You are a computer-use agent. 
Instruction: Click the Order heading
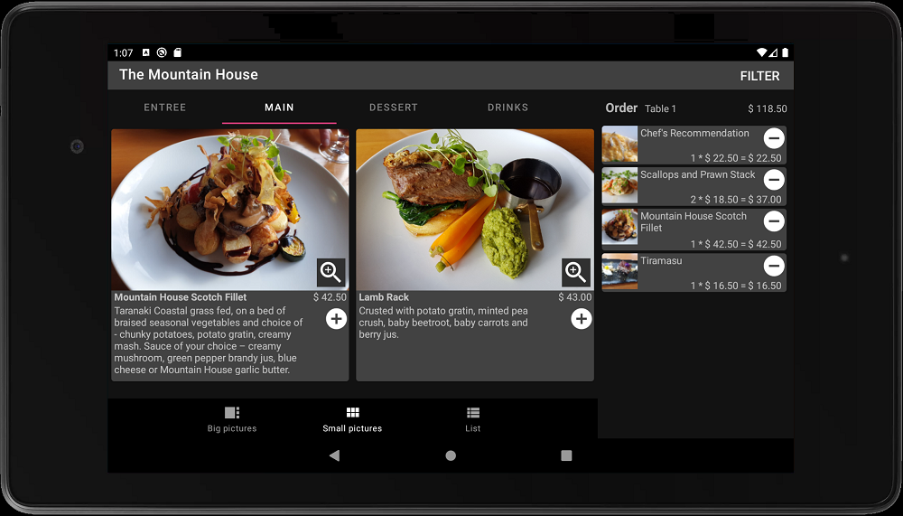tap(621, 108)
